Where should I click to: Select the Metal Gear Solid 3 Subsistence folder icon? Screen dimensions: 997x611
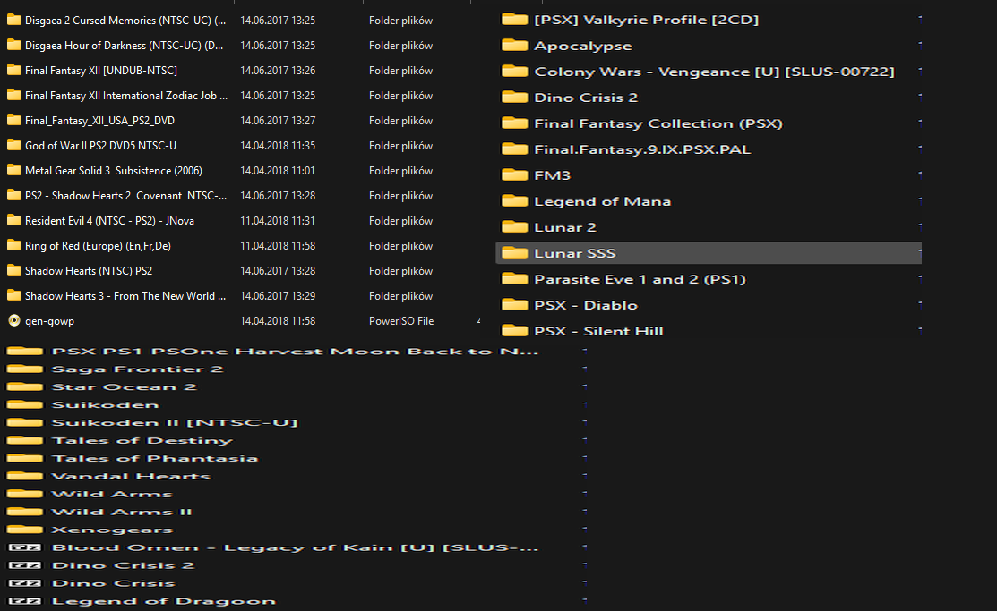click(x=14, y=171)
